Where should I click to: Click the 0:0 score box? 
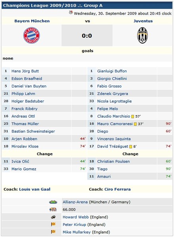[87, 35]
